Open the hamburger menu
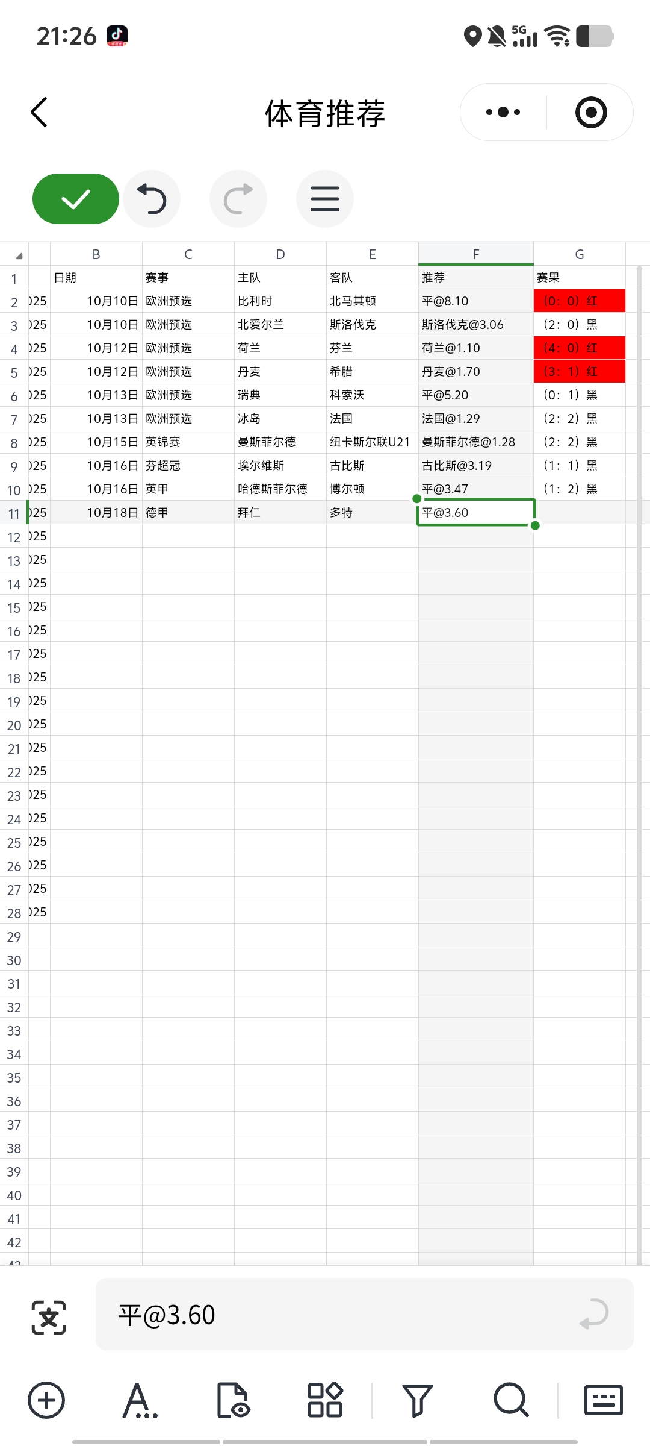650x1446 pixels. [325, 199]
